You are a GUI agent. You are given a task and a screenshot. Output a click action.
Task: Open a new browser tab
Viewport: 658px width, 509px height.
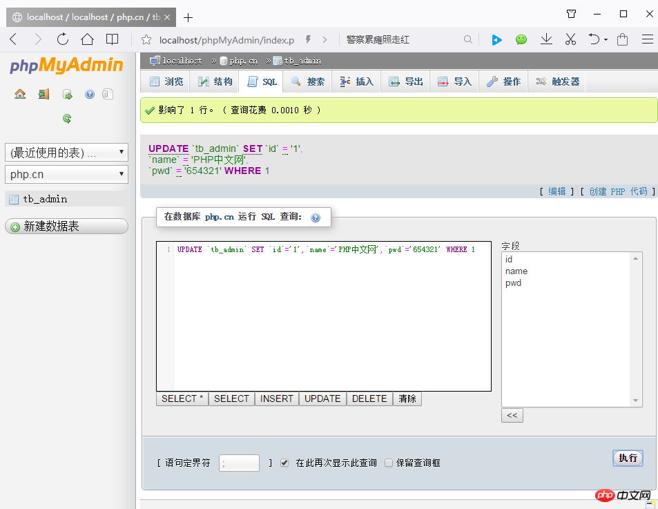(188, 18)
